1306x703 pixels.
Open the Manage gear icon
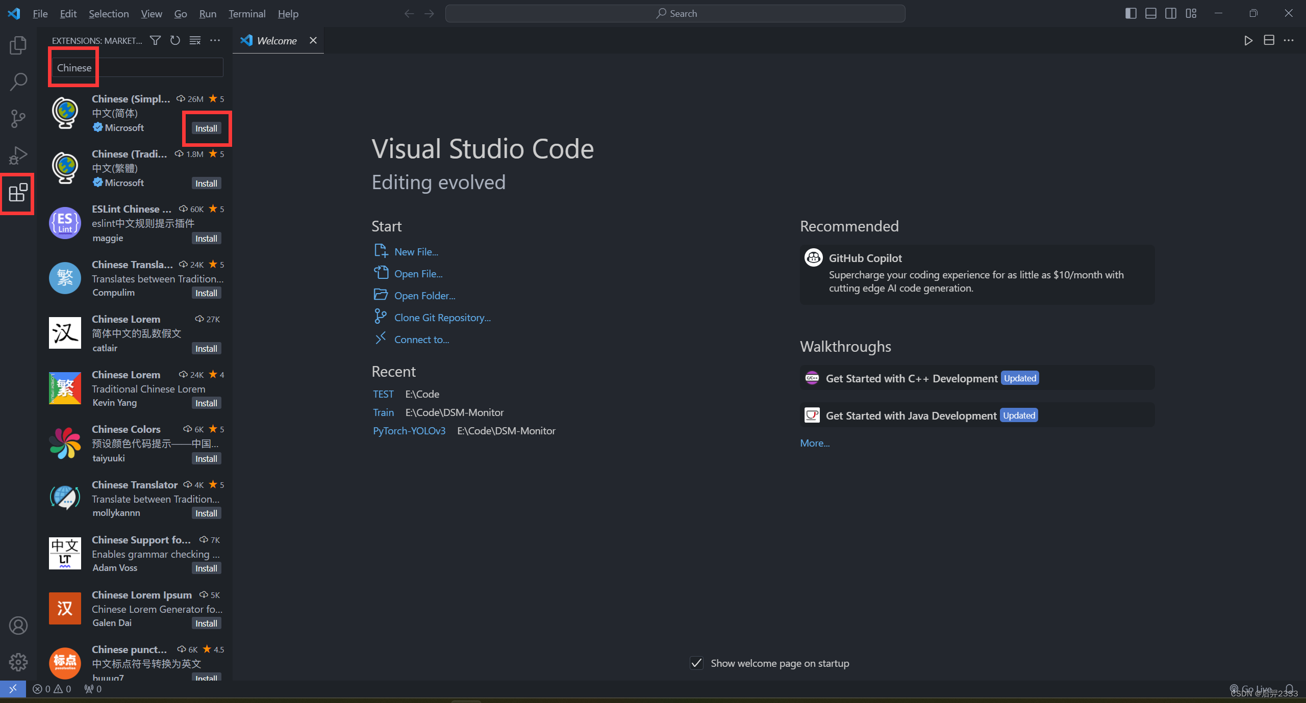pos(18,662)
